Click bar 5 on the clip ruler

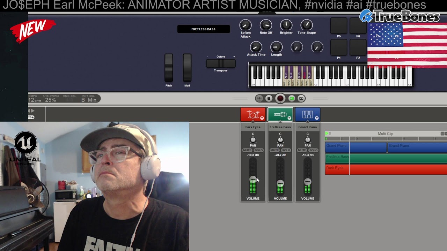(x=389, y=139)
